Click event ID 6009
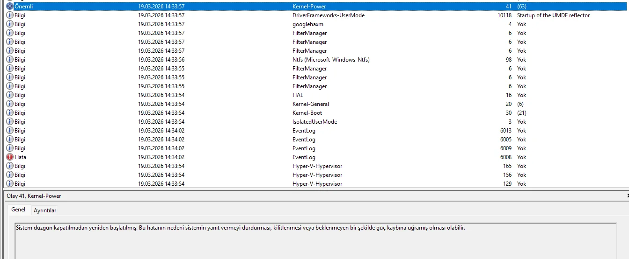629x259 pixels. click(x=506, y=148)
